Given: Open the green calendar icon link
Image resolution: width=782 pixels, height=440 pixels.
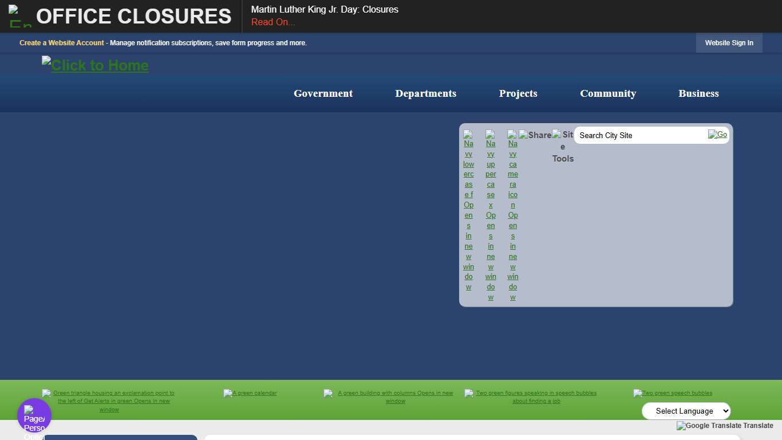Looking at the screenshot, I should coord(250,393).
